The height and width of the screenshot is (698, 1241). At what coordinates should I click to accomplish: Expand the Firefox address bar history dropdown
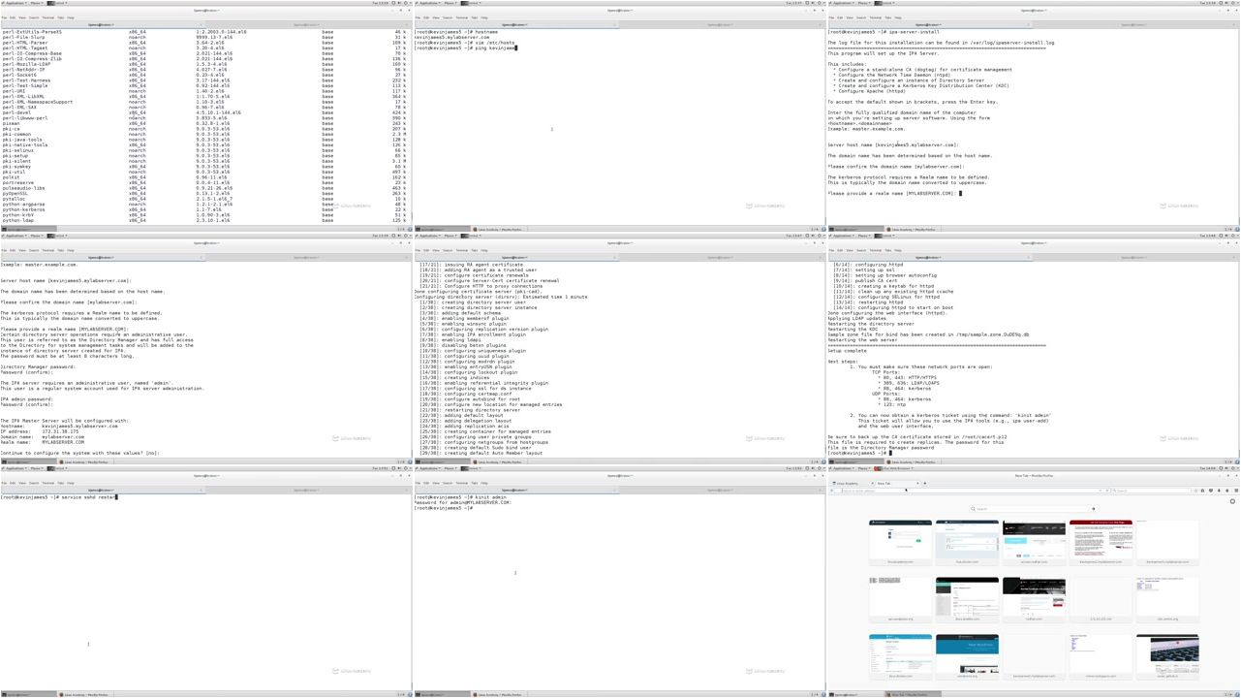1100,491
